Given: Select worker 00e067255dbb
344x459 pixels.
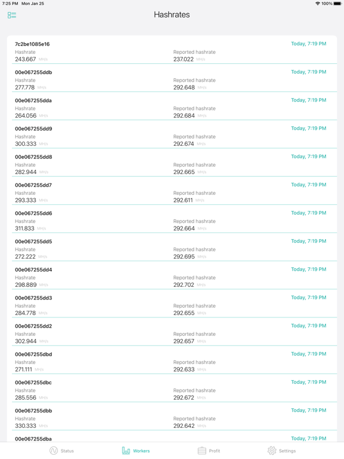Looking at the screenshot, I should pyautogui.click(x=172, y=416).
